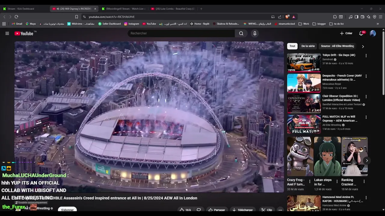This screenshot has width=385, height=216.
Task: Open the media control music-note icon
Action: point(350,17)
